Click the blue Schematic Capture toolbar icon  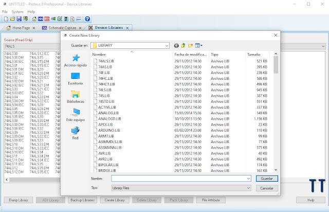click(41, 19)
